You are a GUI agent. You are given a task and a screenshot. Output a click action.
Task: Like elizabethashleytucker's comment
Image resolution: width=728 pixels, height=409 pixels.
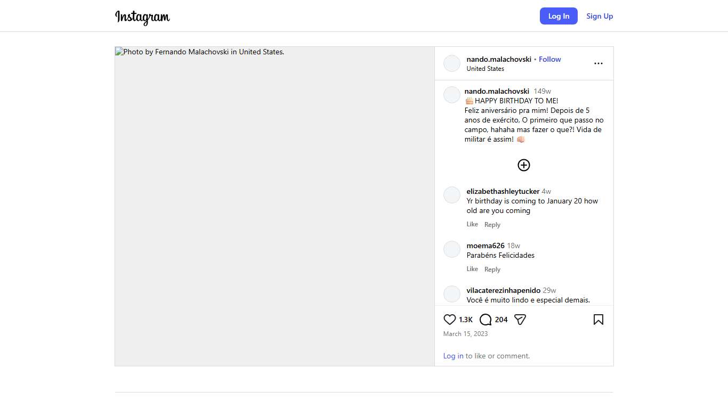click(x=472, y=224)
